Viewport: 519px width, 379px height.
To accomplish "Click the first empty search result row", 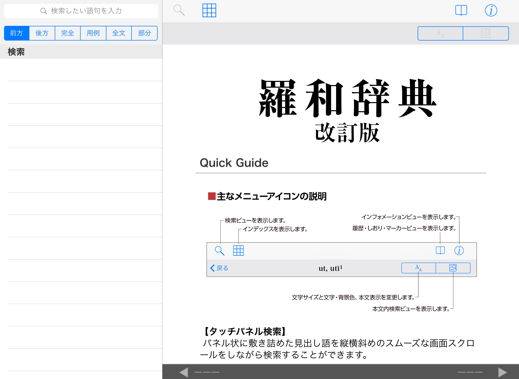I will click(81, 70).
